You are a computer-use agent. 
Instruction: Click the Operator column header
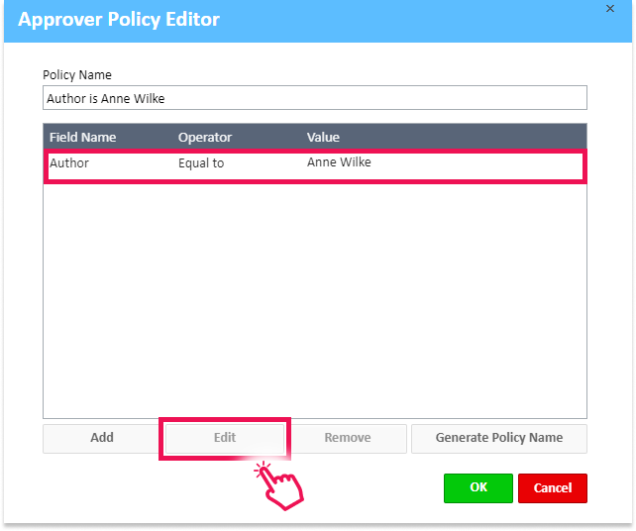coord(204,138)
